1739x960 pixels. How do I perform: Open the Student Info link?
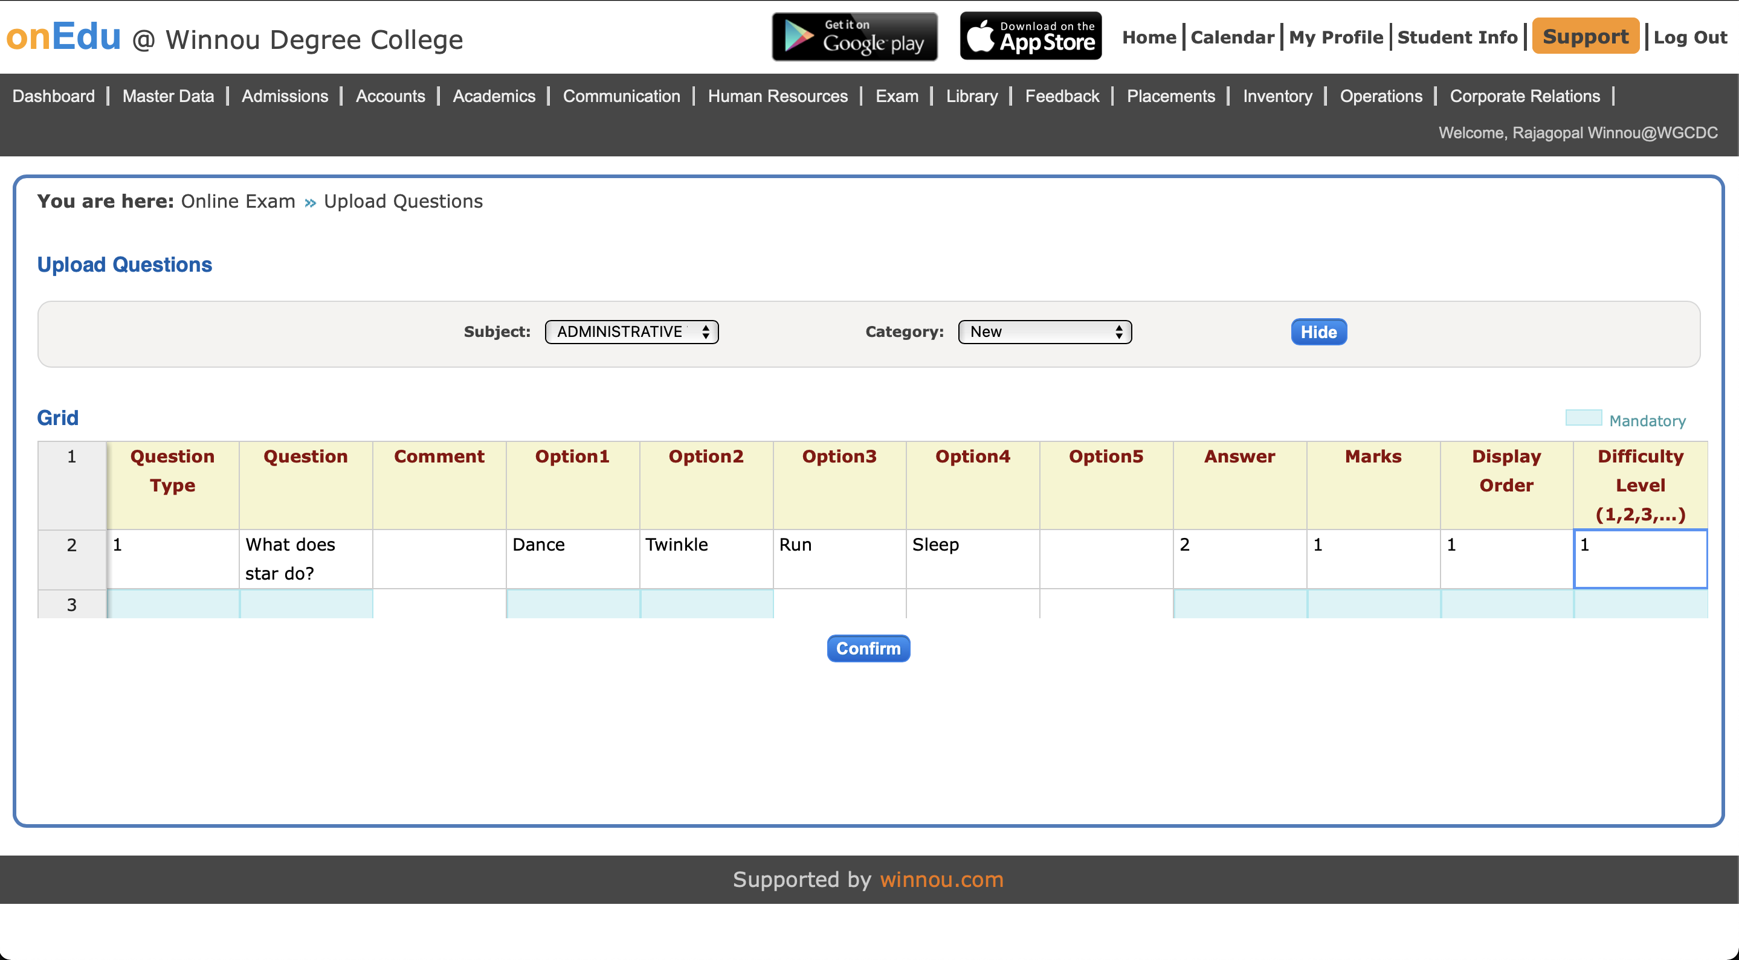click(1457, 37)
